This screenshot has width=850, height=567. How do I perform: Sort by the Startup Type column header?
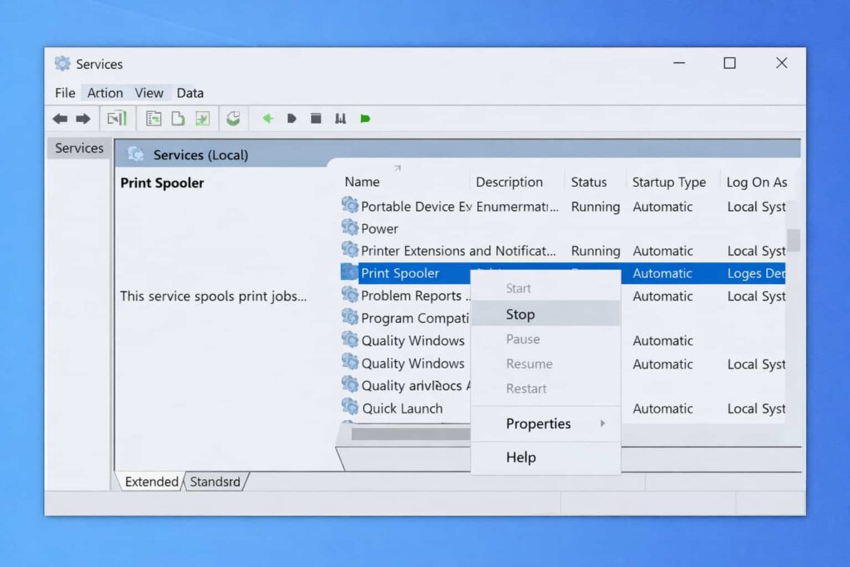click(669, 183)
